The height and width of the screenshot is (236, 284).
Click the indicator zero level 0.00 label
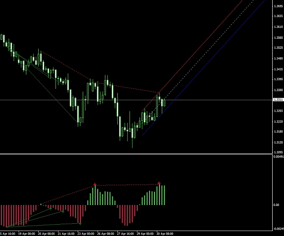(x=276, y=205)
